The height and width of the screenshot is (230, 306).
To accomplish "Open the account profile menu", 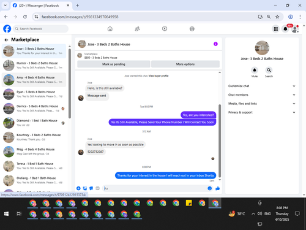I will point(295,29).
